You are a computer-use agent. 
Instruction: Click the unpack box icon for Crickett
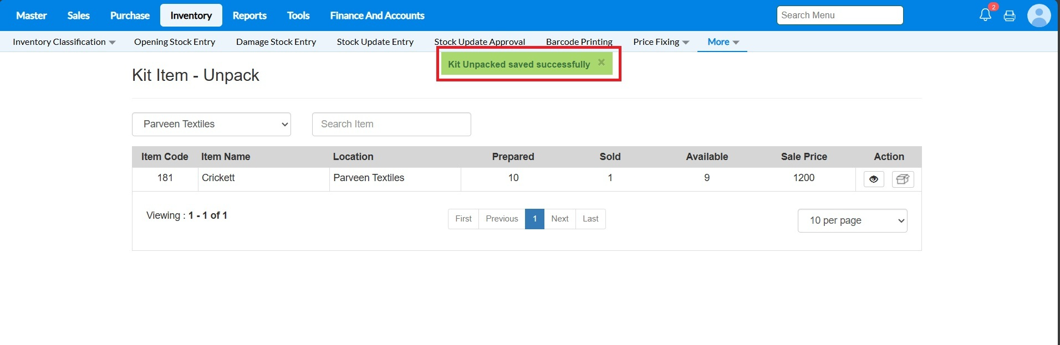tap(903, 179)
